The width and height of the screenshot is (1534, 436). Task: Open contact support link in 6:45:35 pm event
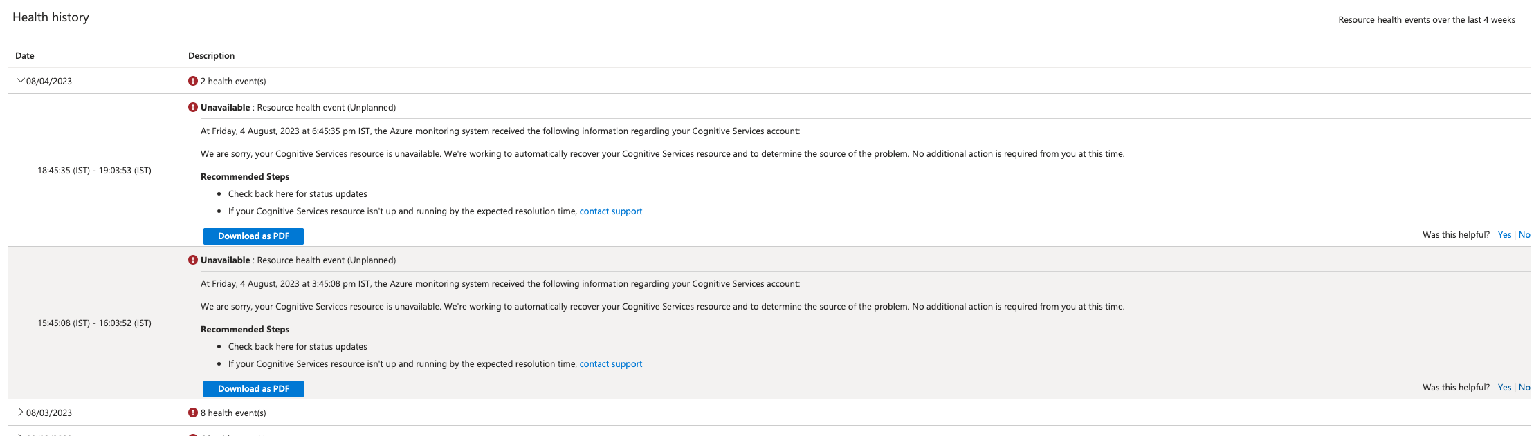tap(610, 211)
